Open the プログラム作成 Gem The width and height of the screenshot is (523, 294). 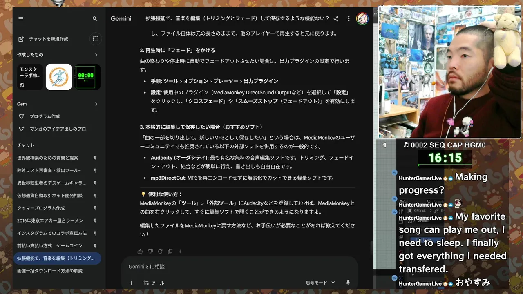click(44, 116)
